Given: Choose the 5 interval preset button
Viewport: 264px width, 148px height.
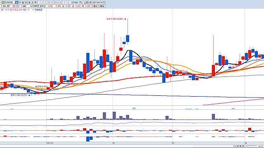Looking at the screenshot, I should click(x=45, y=2).
